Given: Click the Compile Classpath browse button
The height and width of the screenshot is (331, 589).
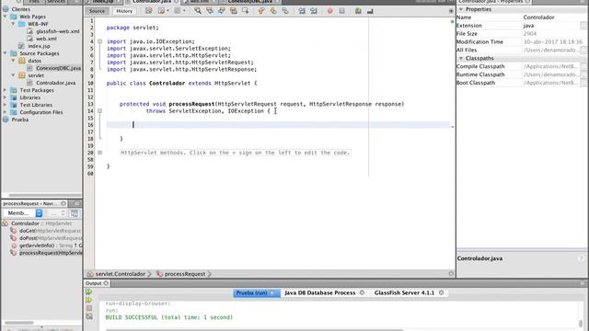Looking at the screenshot, I should [583, 66].
